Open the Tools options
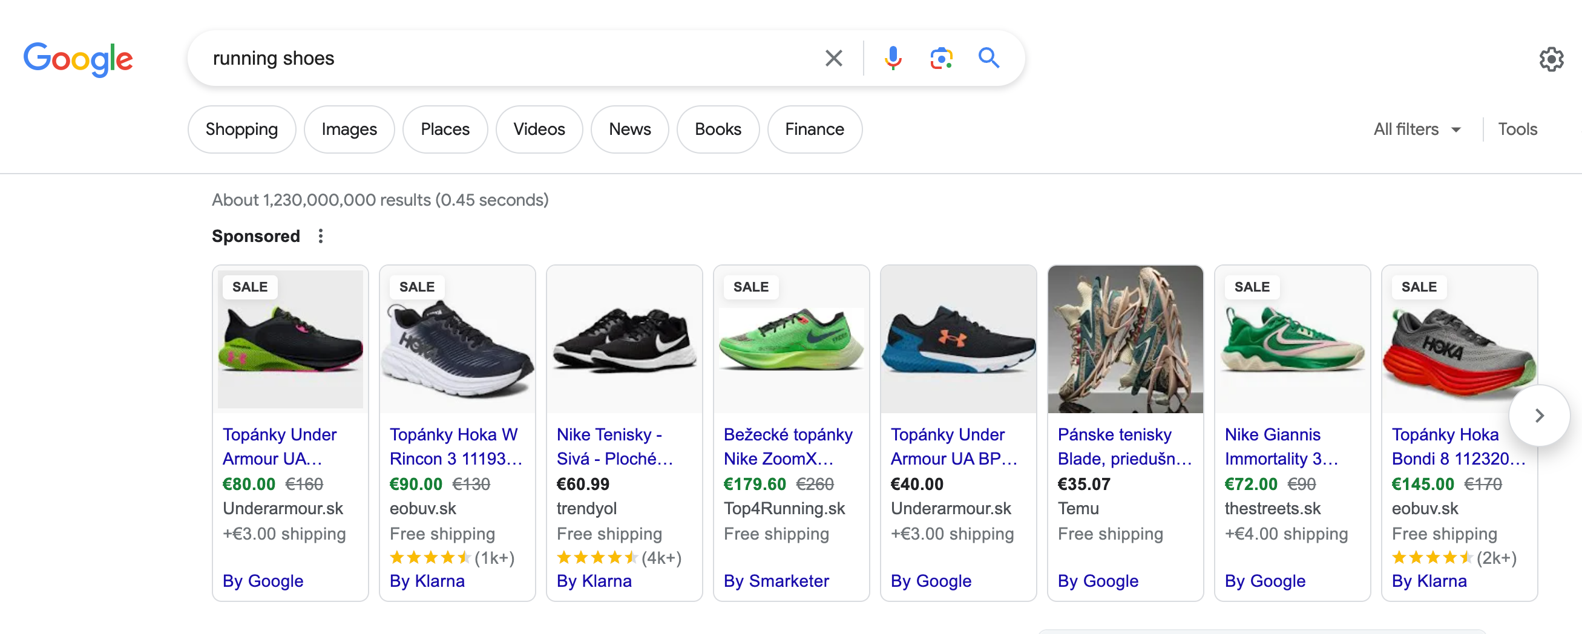 1517,129
